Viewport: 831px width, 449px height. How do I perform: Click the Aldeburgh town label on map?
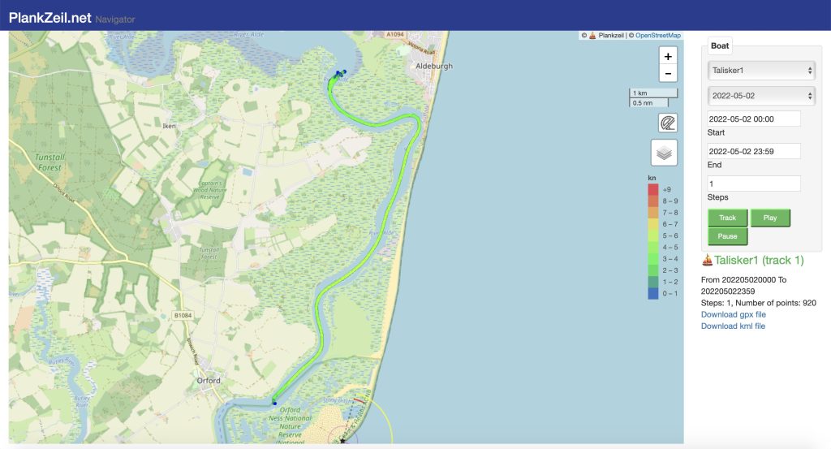coord(434,67)
